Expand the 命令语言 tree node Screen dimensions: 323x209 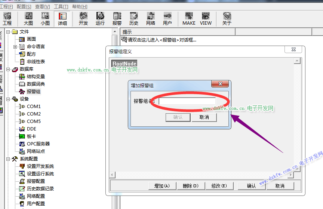tap(15, 47)
